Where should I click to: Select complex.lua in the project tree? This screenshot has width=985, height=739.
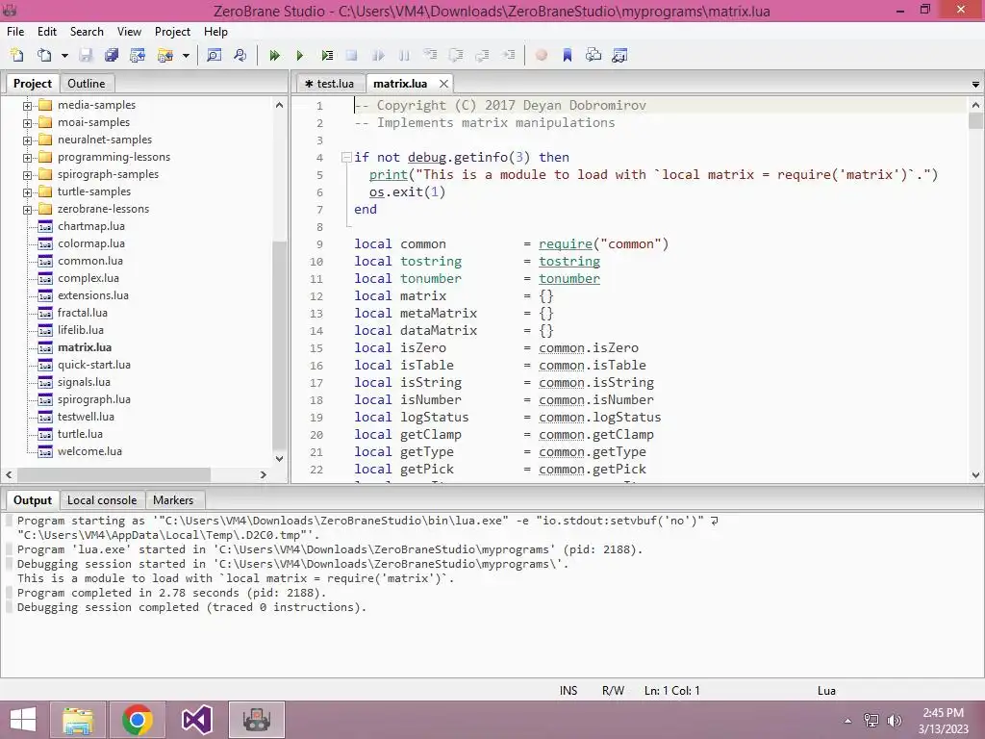88,278
